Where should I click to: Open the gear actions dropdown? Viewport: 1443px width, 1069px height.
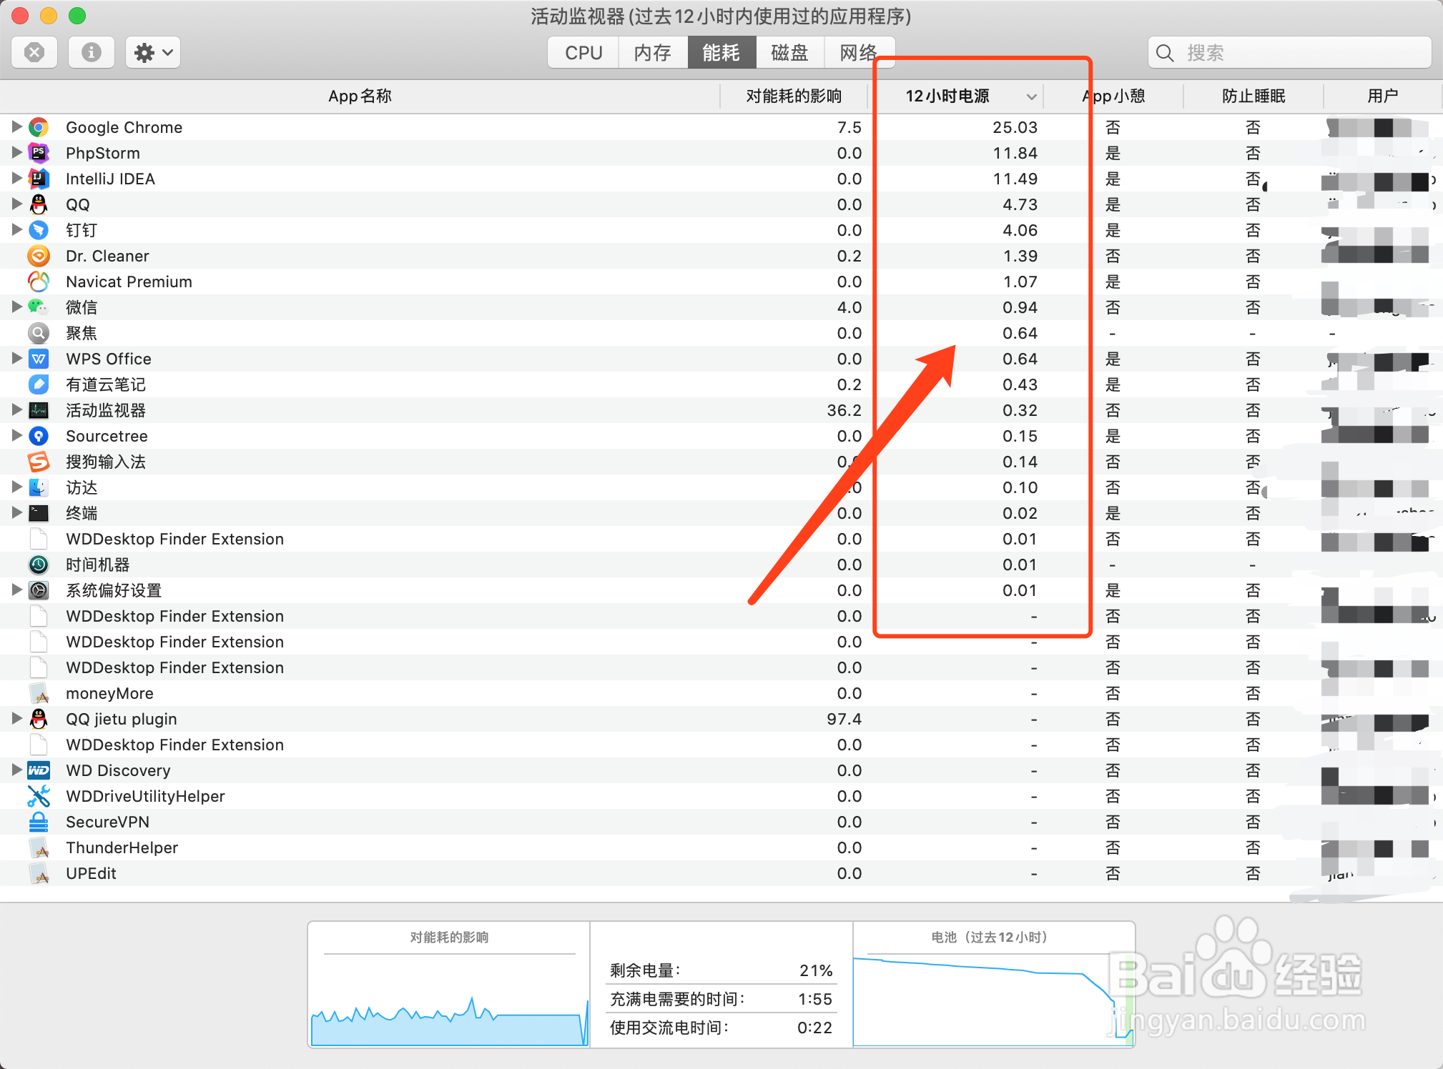153,52
